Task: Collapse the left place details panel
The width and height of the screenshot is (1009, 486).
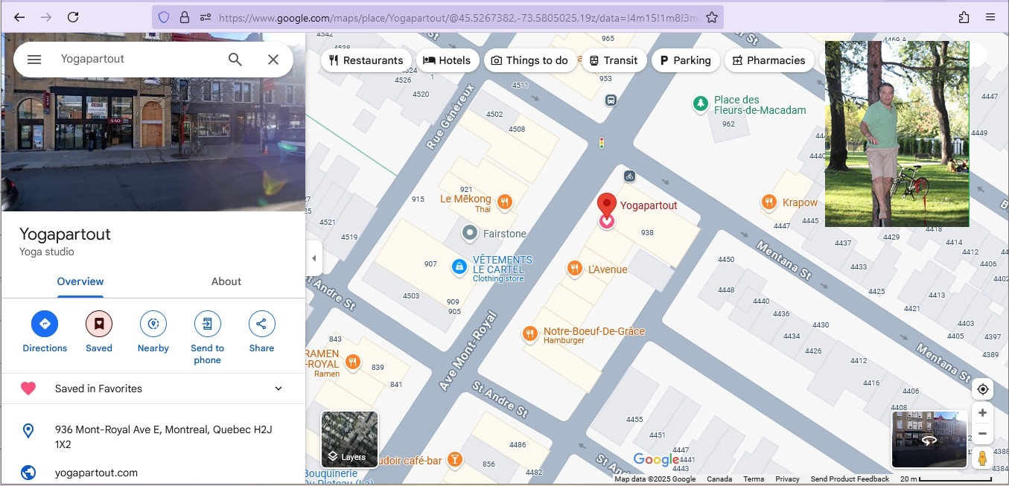Action: 313,258
